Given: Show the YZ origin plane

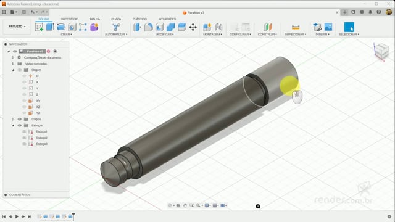Looking at the screenshot, I should [24, 113].
